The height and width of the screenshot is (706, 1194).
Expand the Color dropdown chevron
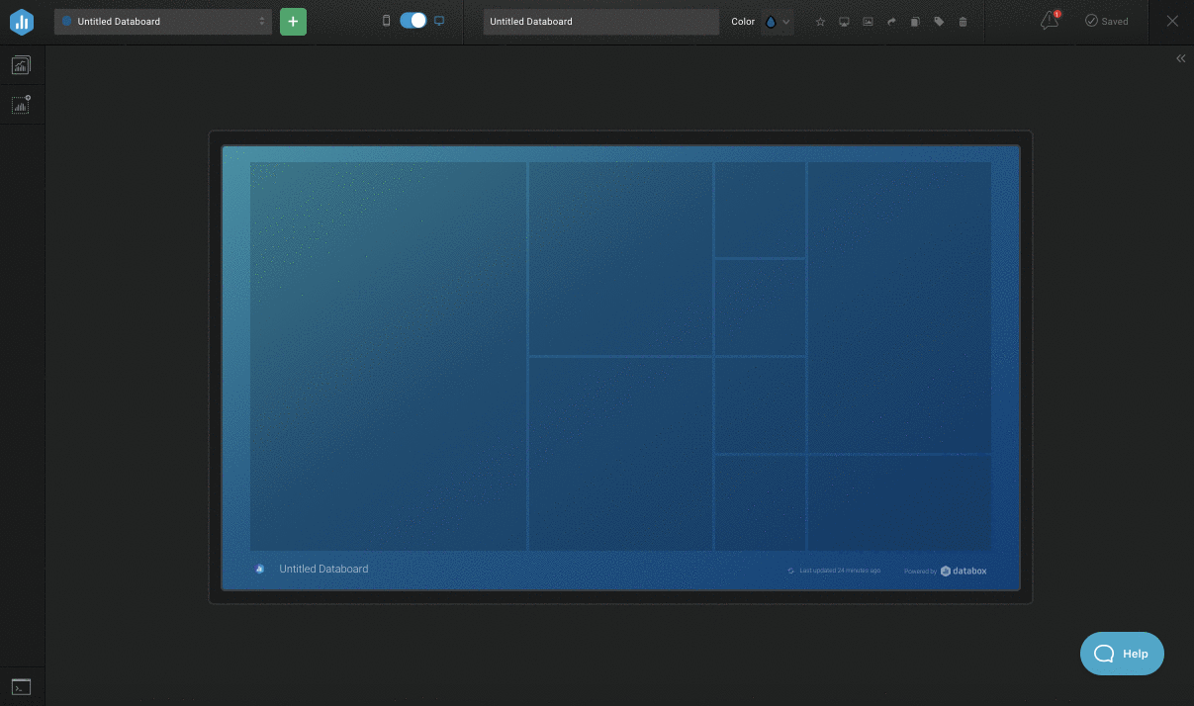coord(786,22)
